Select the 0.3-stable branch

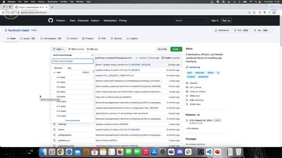(x=72, y=77)
